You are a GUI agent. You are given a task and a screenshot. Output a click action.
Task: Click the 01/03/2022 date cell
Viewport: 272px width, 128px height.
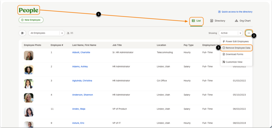click(239, 81)
